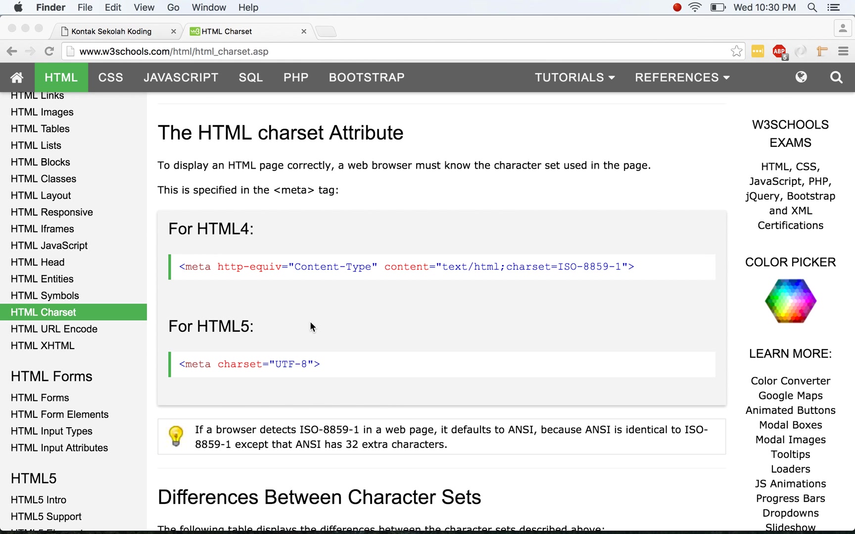
Task: Bookmark this page with the star icon
Action: (736, 51)
